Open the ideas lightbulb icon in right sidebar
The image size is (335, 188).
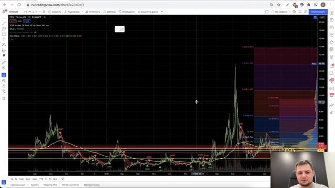tap(331, 57)
